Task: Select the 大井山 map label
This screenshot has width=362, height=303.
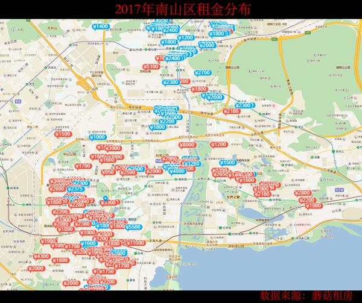Action: (x=52, y=28)
